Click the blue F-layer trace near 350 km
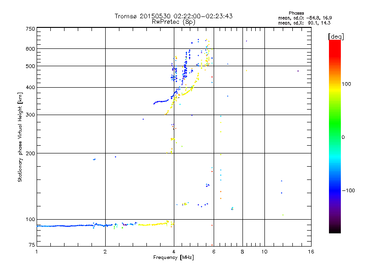This screenshot has height=274, width=366. point(161,101)
